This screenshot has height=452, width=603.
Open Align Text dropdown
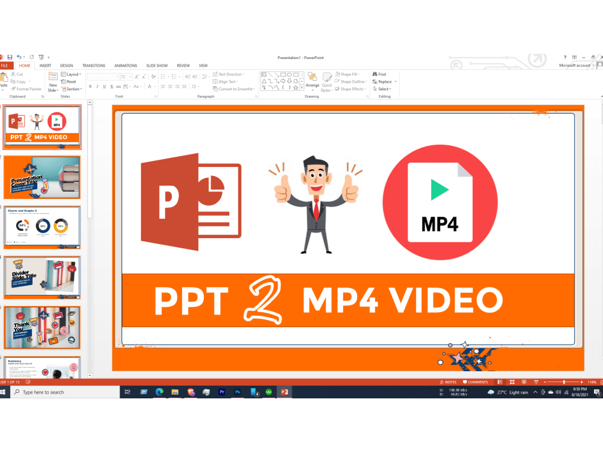pyautogui.click(x=226, y=81)
